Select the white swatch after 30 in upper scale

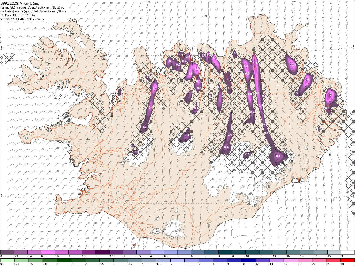pos(348,252)
